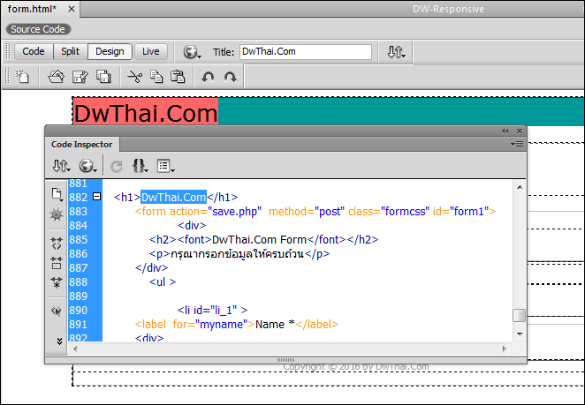Close the Code Inspector panel
This screenshot has height=405, width=585.
pyautogui.click(x=520, y=131)
